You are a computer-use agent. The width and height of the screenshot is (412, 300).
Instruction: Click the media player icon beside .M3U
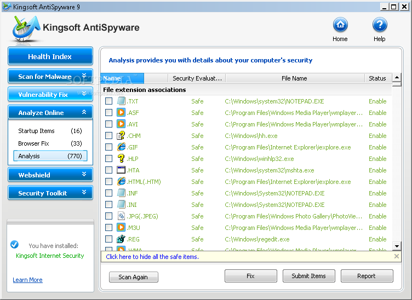coord(121,228)
